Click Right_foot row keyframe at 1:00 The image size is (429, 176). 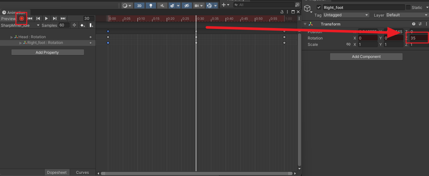(284, 43)
